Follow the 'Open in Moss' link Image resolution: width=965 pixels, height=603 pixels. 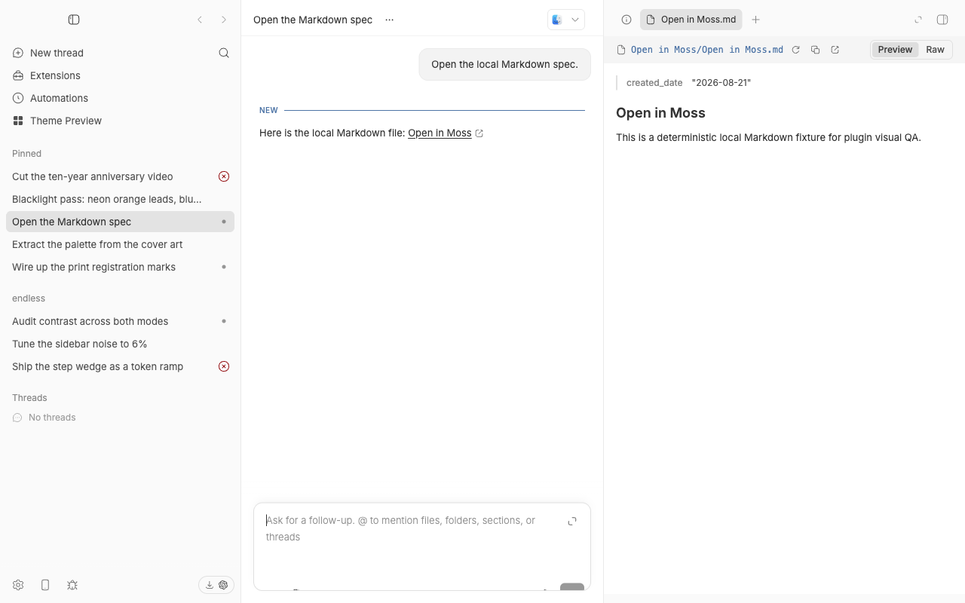click(x=440, y=133)
